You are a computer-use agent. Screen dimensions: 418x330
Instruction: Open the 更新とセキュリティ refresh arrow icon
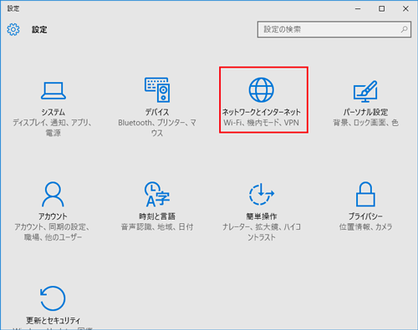53,298
